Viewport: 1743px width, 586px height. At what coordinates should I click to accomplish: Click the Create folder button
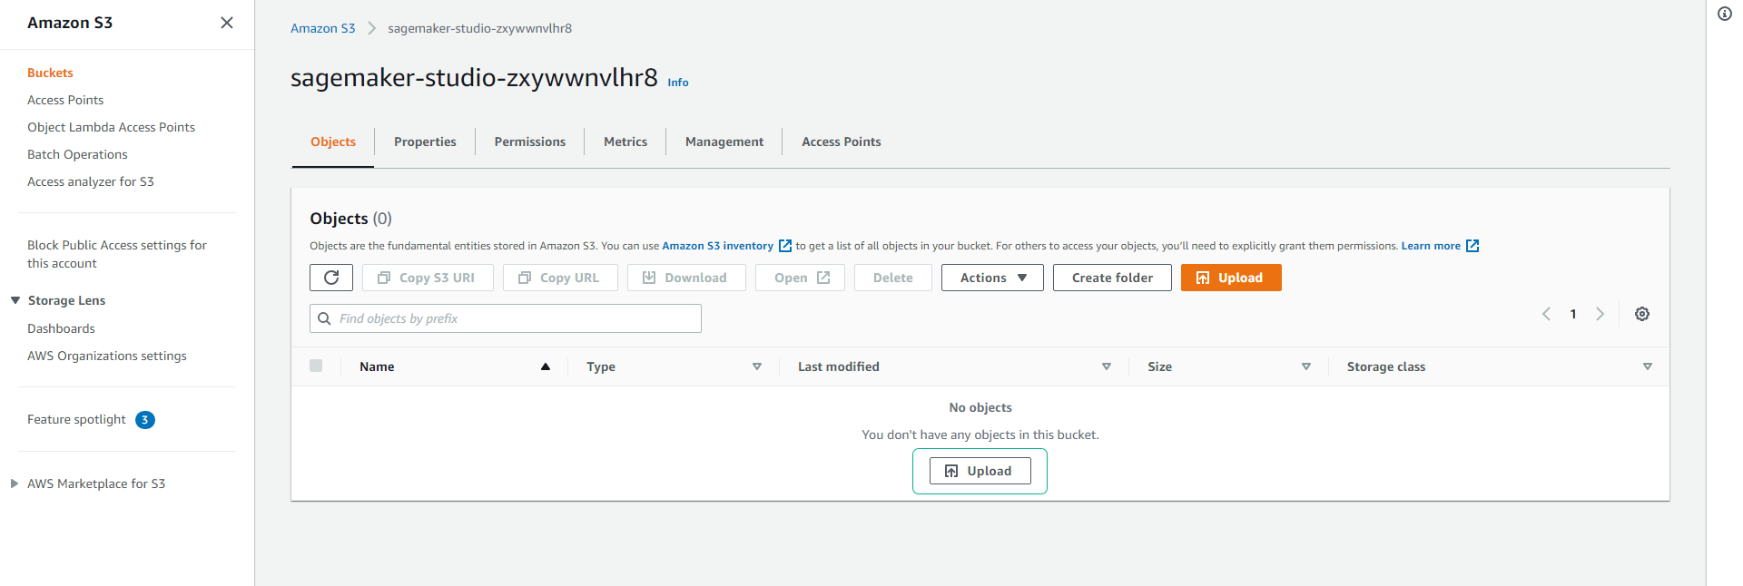pos(1111,278)
